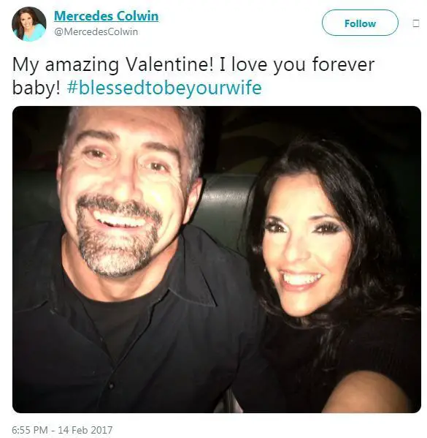
Task: Click the word 'Follow' inside the pill outline
Action: coord(360,23)
